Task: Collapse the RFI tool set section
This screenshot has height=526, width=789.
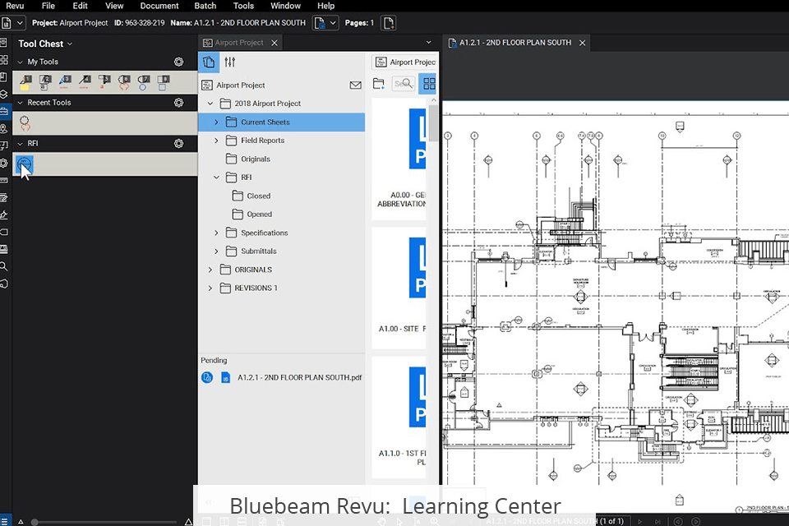Action: tap(20, 144)
